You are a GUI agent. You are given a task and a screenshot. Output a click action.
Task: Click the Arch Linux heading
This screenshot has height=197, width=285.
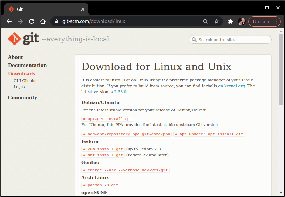point(95,178)
